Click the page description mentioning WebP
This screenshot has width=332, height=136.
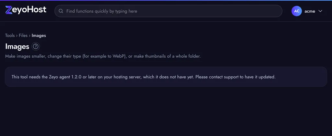click(103, 56)
